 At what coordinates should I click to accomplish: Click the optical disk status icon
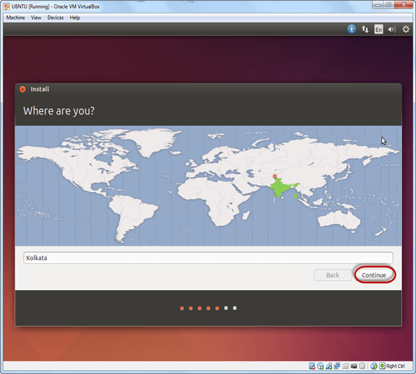coord(320,366)
